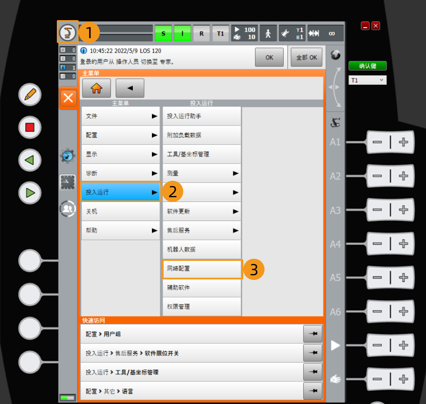Expand the 测量 submenu
Viewport: 426px width, 404px height.
201,173
